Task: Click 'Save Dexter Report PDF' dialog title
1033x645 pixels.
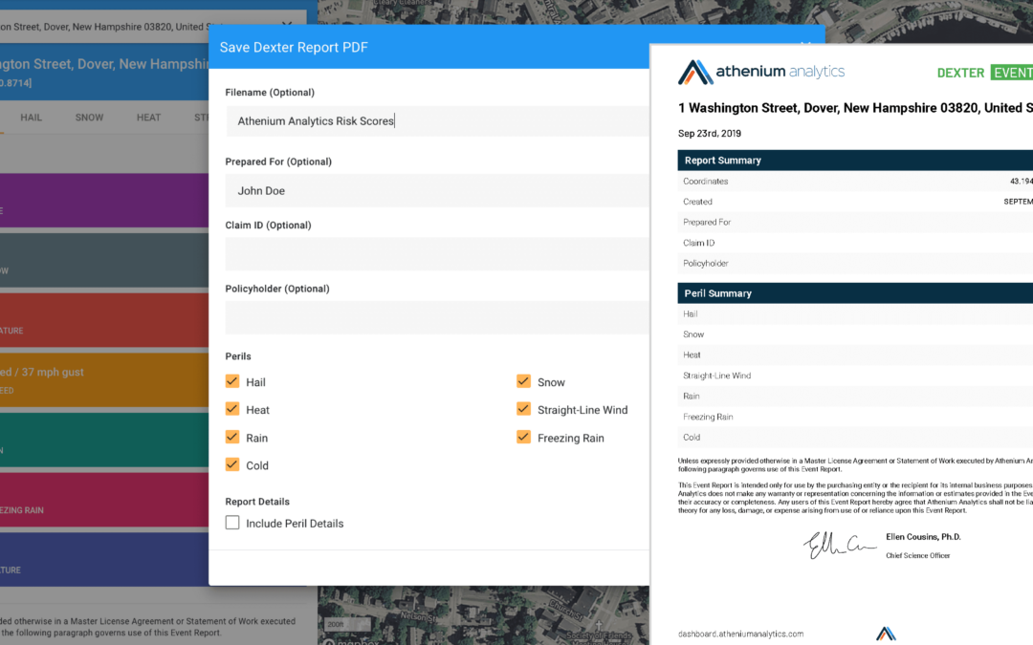Action: 294,48
